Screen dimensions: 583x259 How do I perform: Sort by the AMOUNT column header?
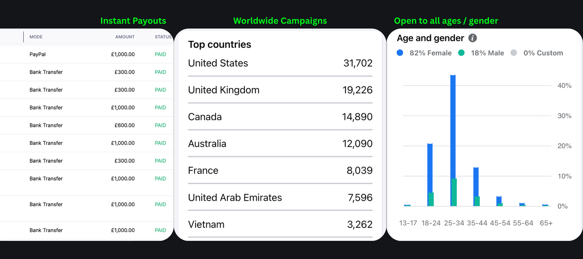coord(125,37)
